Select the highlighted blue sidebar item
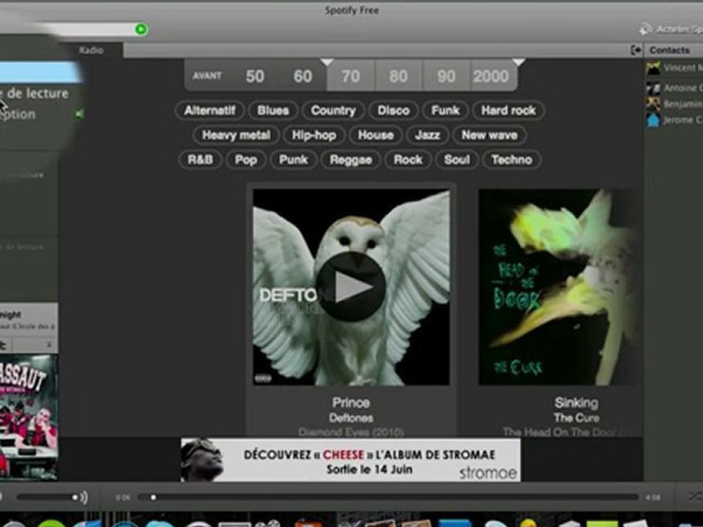 (x=40, y=72)
